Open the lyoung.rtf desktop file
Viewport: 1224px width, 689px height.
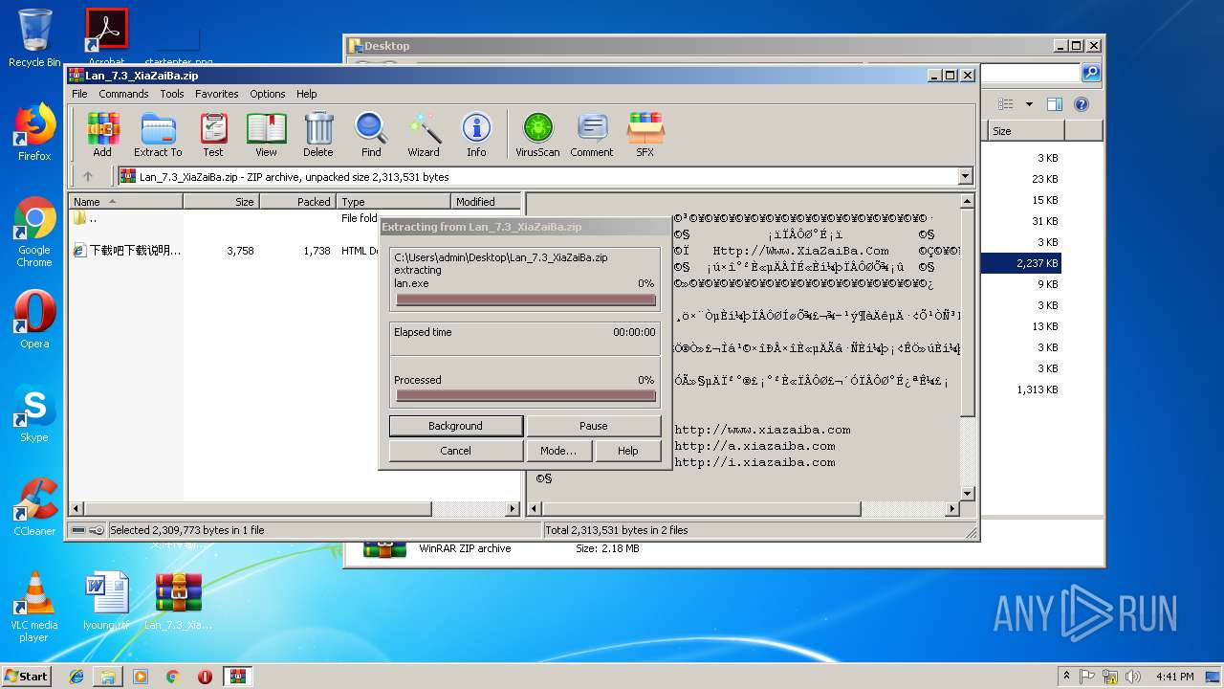106,601
